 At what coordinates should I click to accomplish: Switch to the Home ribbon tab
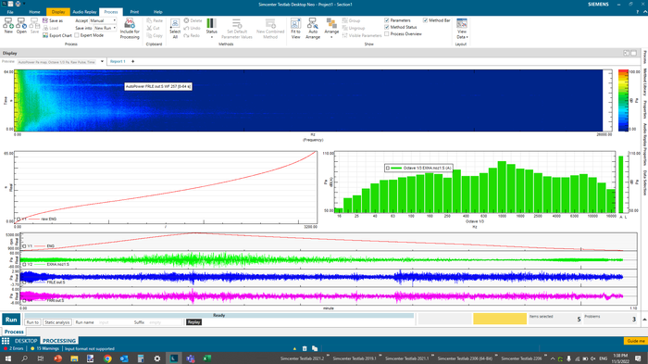[x=35, y=12]
